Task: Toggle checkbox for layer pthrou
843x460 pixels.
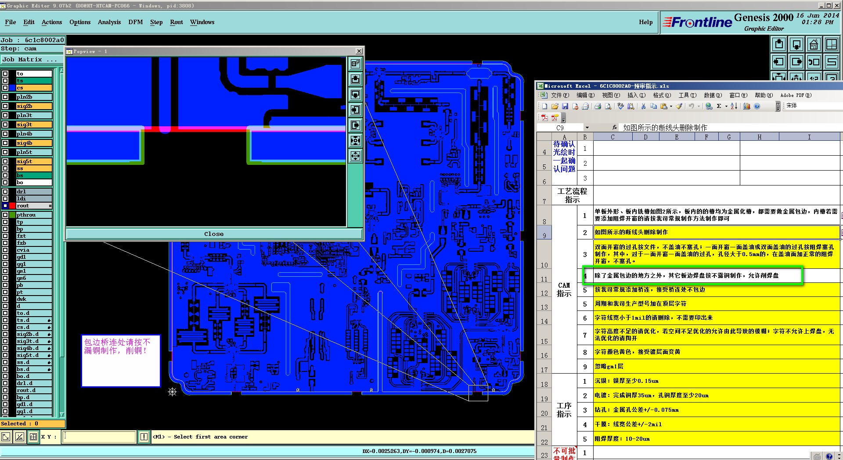Action: 5,215
